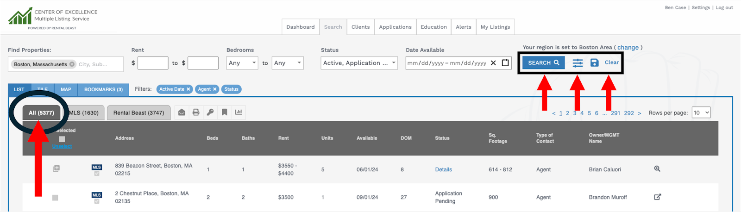Switch to MAP view tab
741x212 pixels.
(x=66, y=90)
